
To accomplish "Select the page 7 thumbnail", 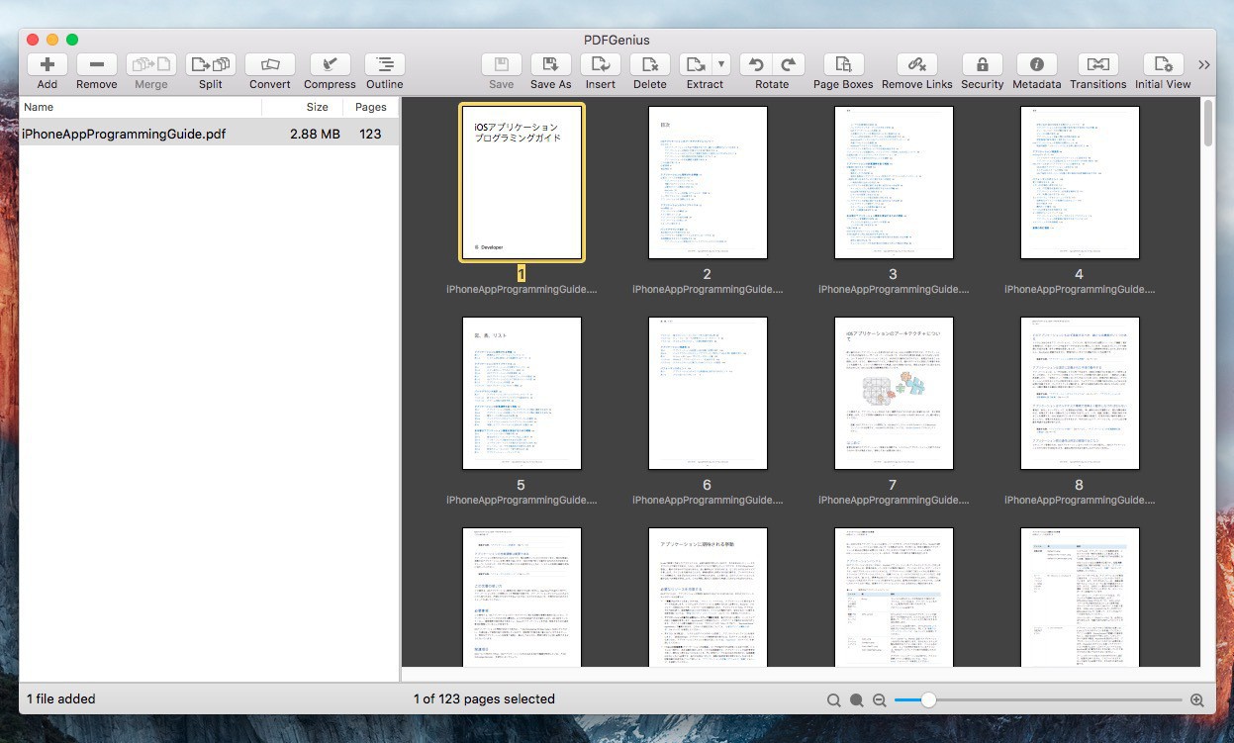I will 893,394.
